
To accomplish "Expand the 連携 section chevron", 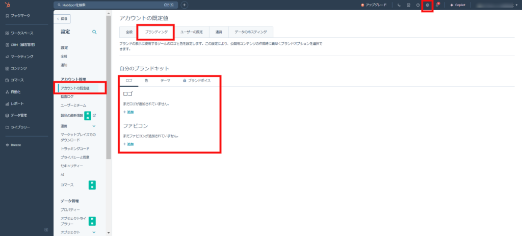I will click(94, 126).
